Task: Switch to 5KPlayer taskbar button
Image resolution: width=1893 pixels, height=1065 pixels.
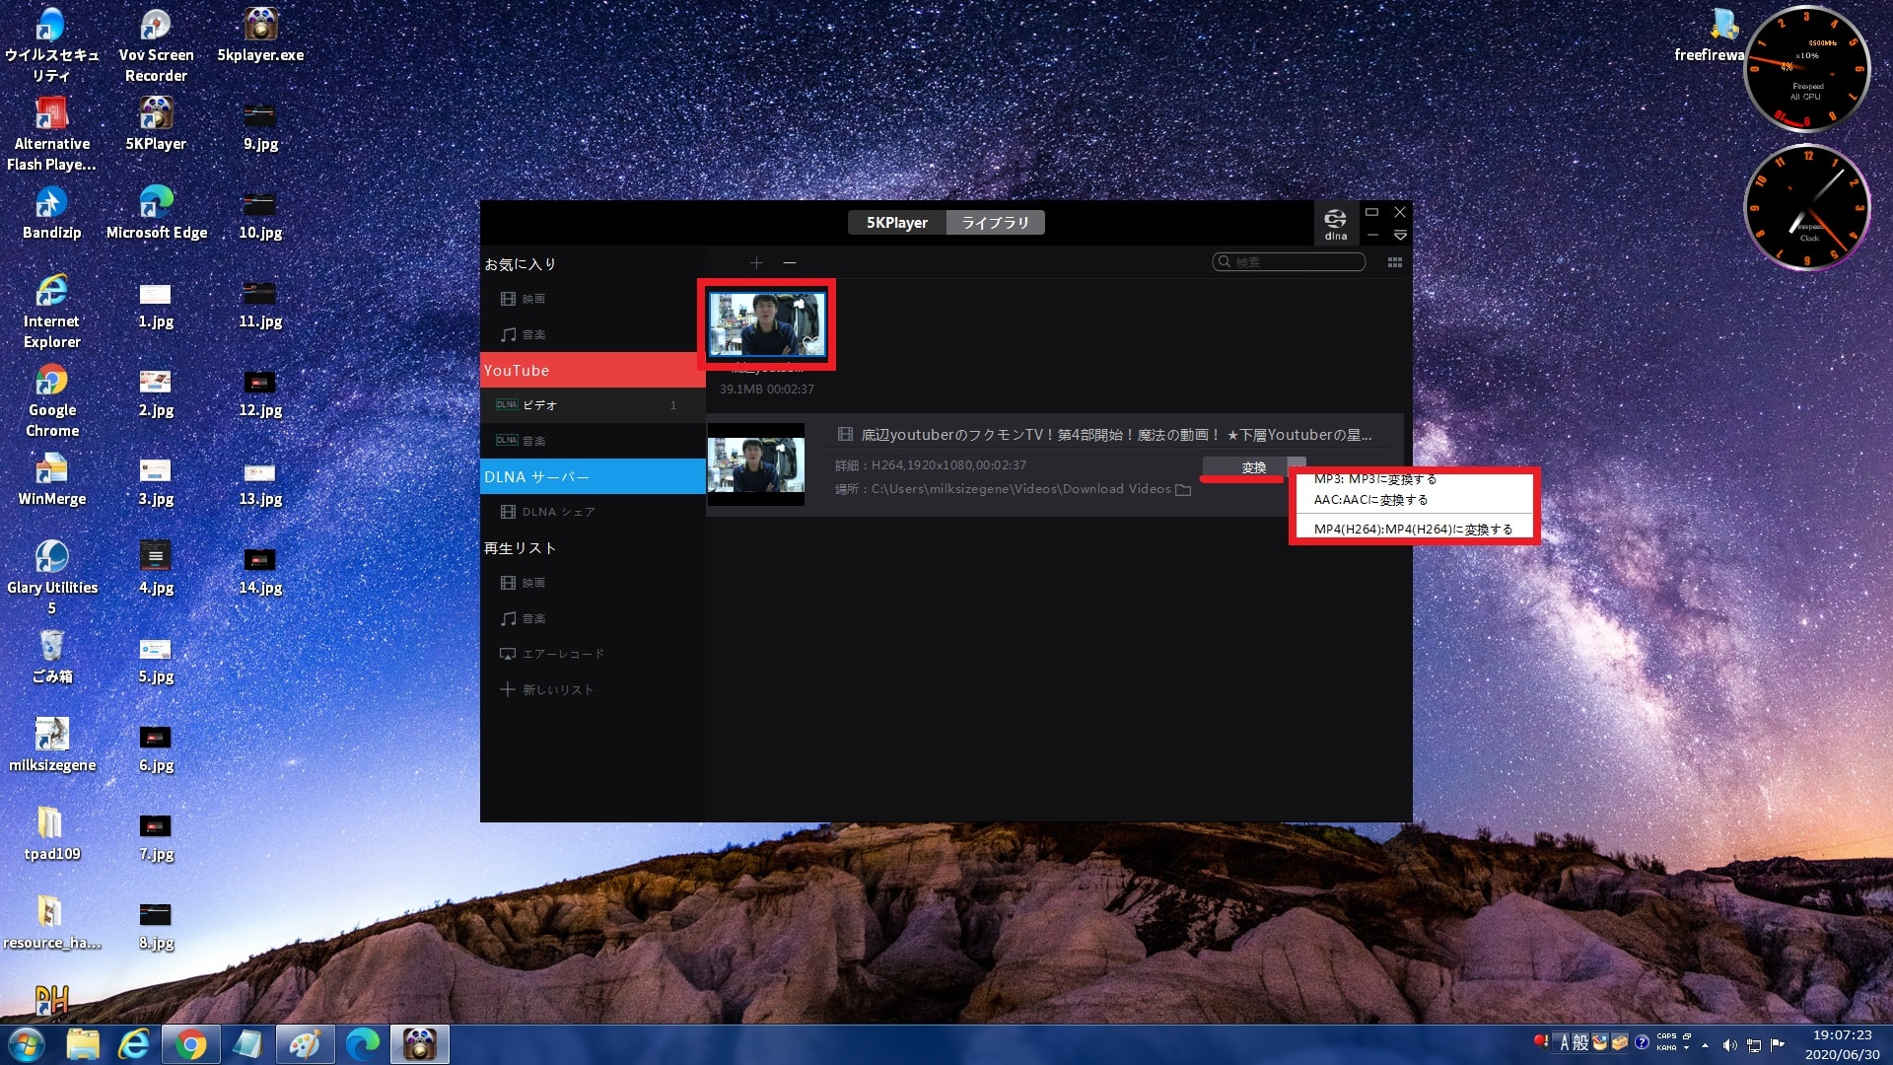Action: click(x=420, y=1044)
